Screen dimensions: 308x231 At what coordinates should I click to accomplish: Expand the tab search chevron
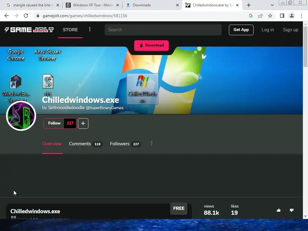pos(272,5)
